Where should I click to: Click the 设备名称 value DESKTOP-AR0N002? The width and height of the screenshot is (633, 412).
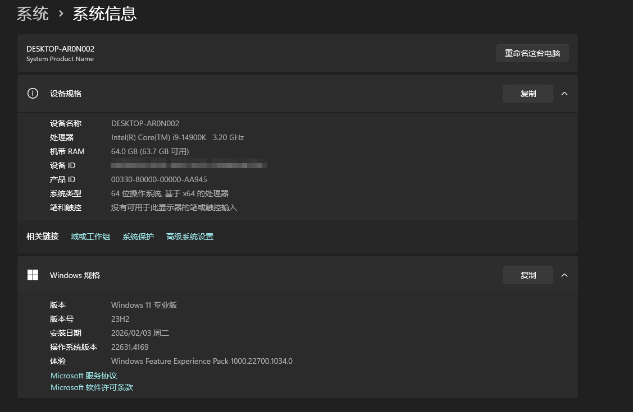pyautogui.click(x=145, y=123)
